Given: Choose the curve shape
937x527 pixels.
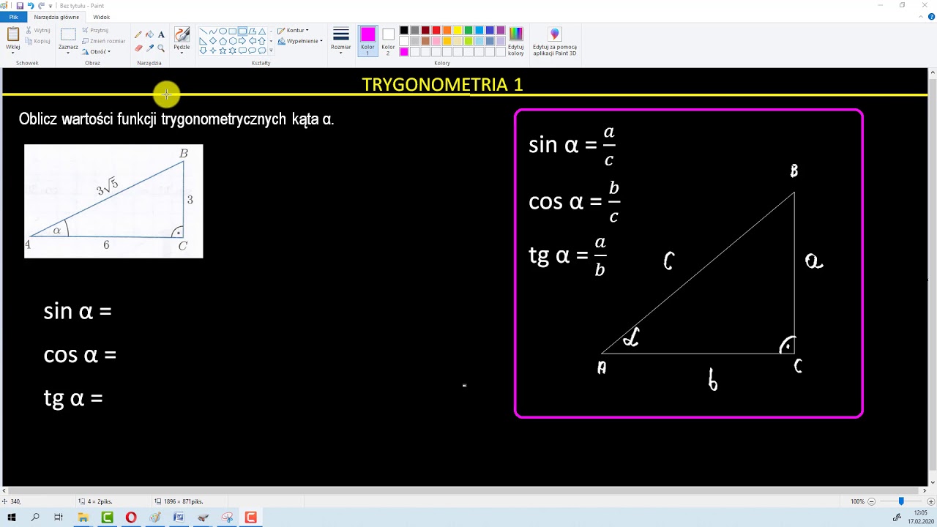Looking at the screenshot, I should (x=213, y=31).
